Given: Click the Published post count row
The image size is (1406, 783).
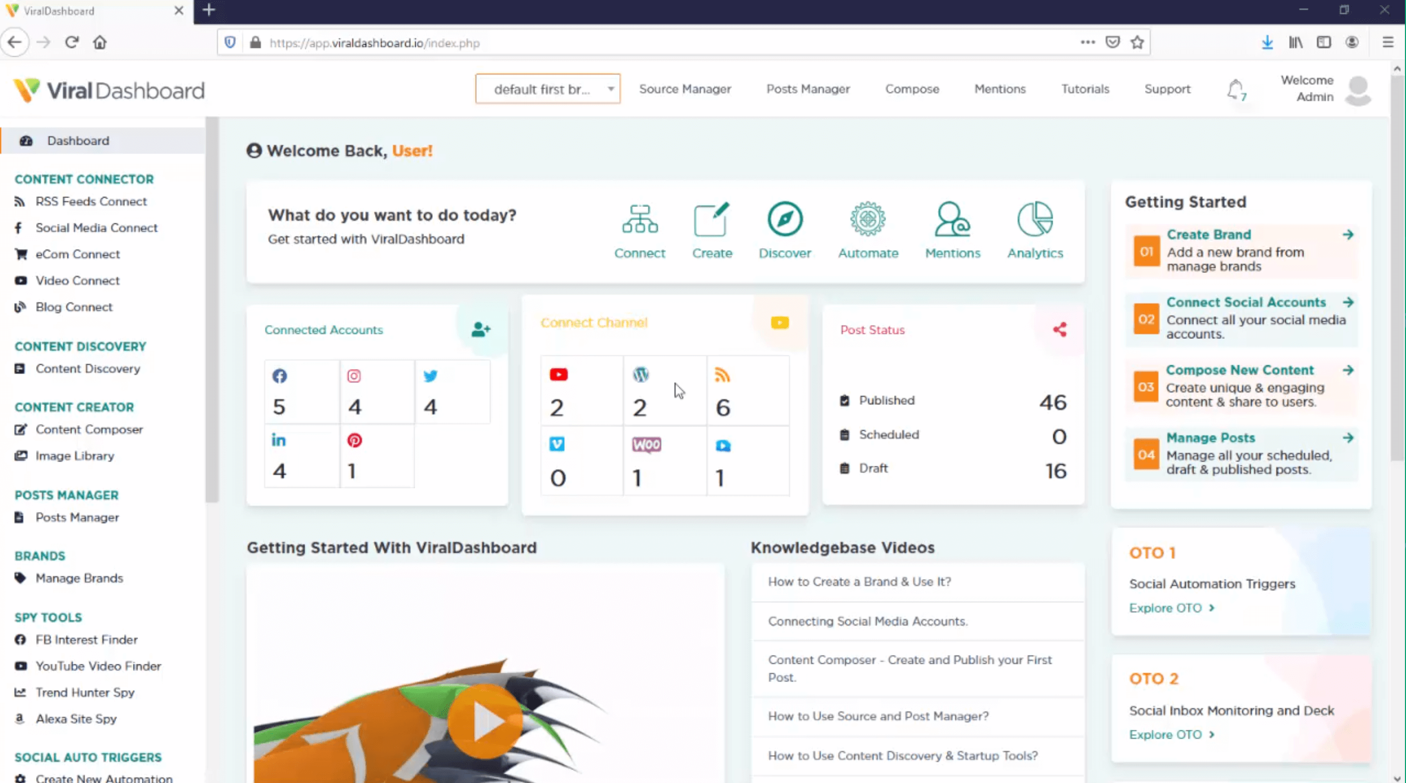Looking at the screenshot, I should 953,401.
